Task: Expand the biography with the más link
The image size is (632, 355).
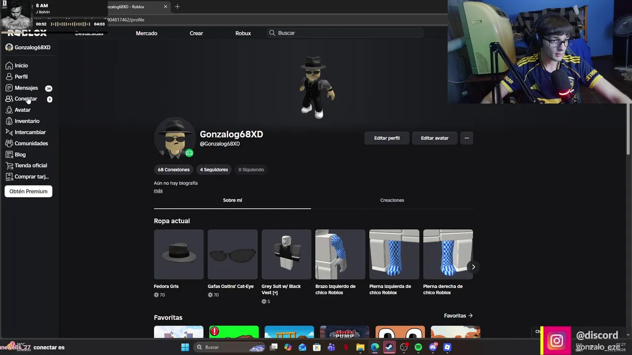Action: click(158, 191)
